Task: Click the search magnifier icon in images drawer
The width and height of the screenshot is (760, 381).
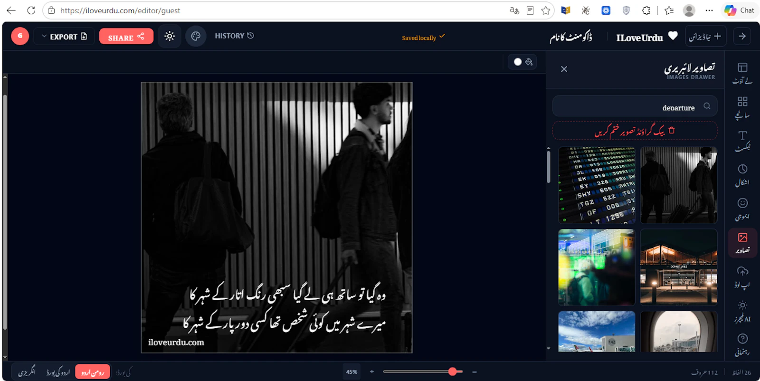Action: (707, 106)
